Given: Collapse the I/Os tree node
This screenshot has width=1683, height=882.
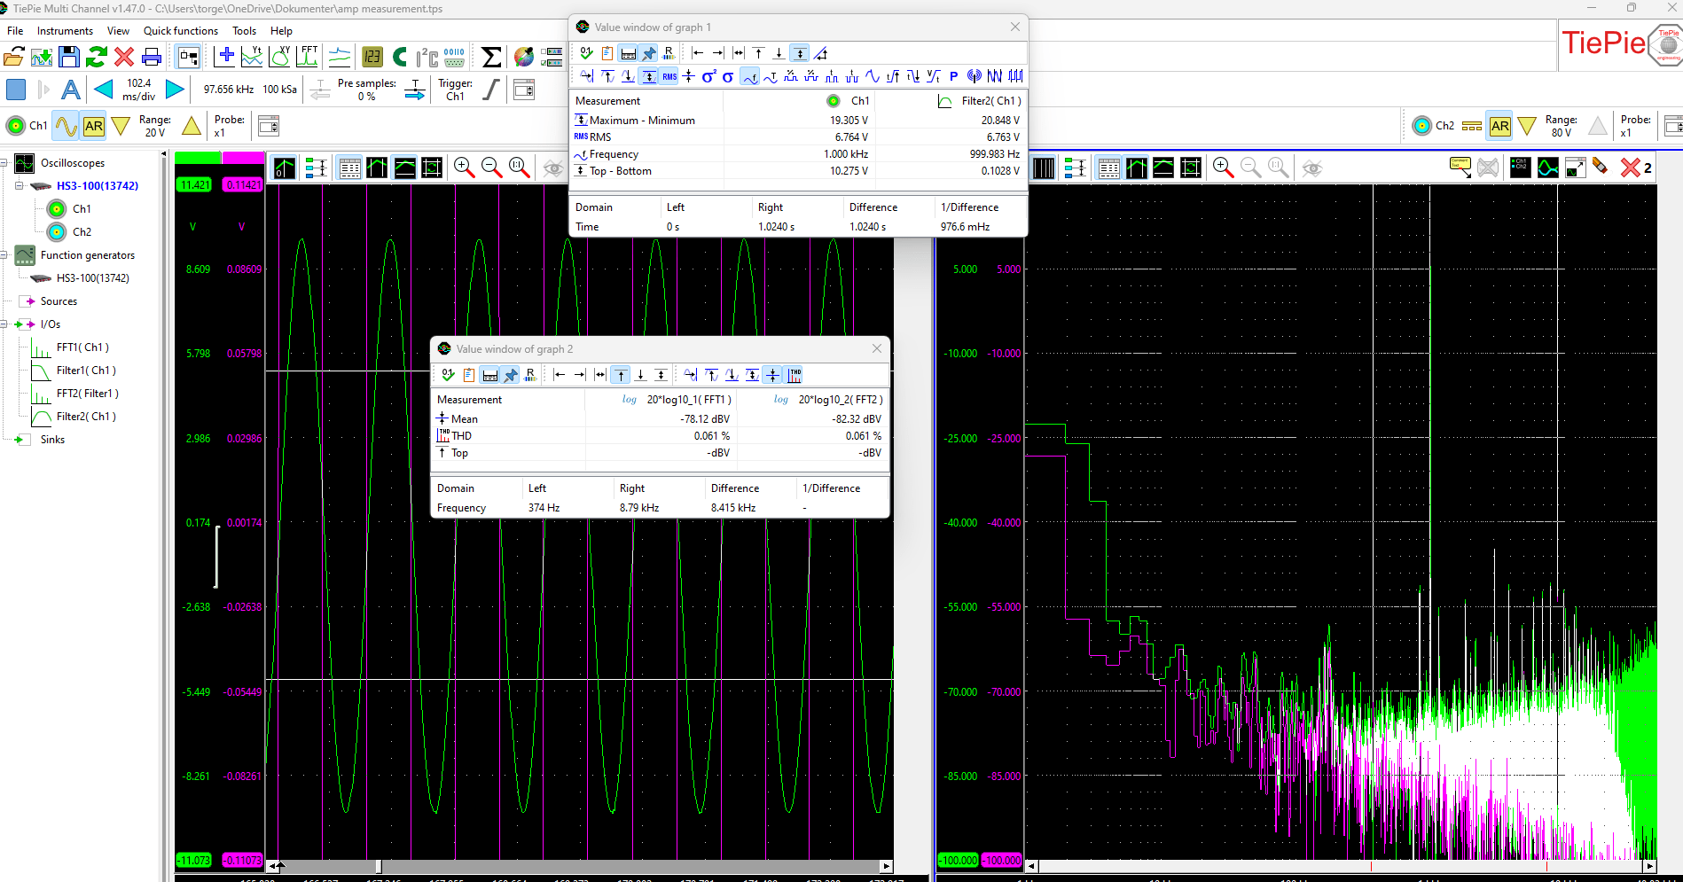Looking at the screenshot, I should [4, 324].
